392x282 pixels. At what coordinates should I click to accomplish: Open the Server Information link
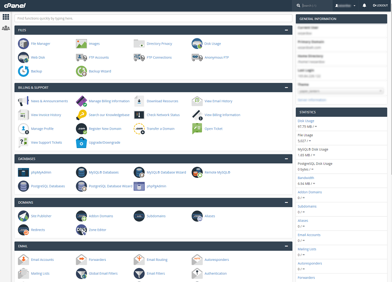click(312, 100)
